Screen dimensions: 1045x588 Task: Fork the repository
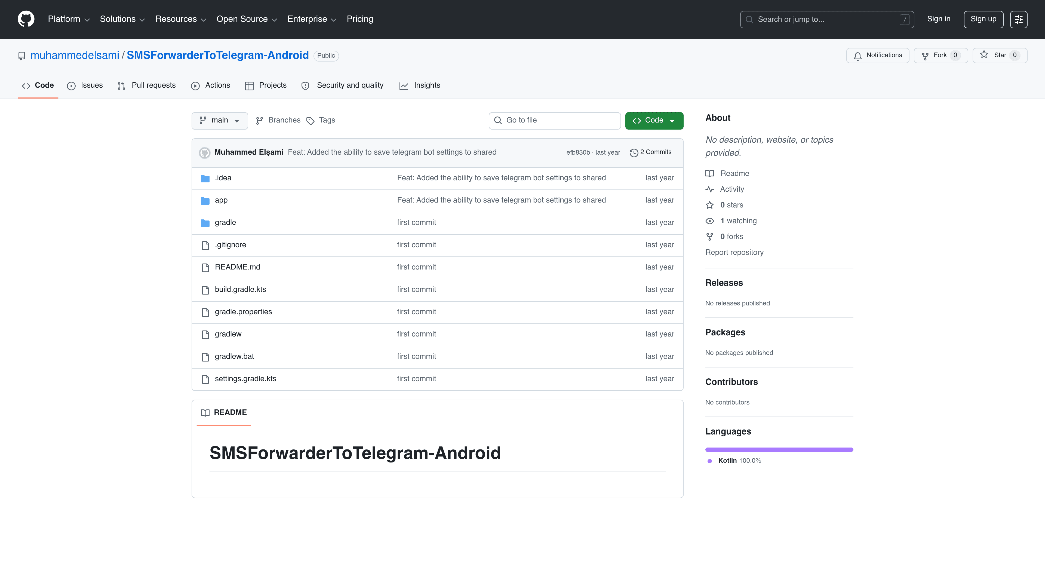click(x=940, y=55)
